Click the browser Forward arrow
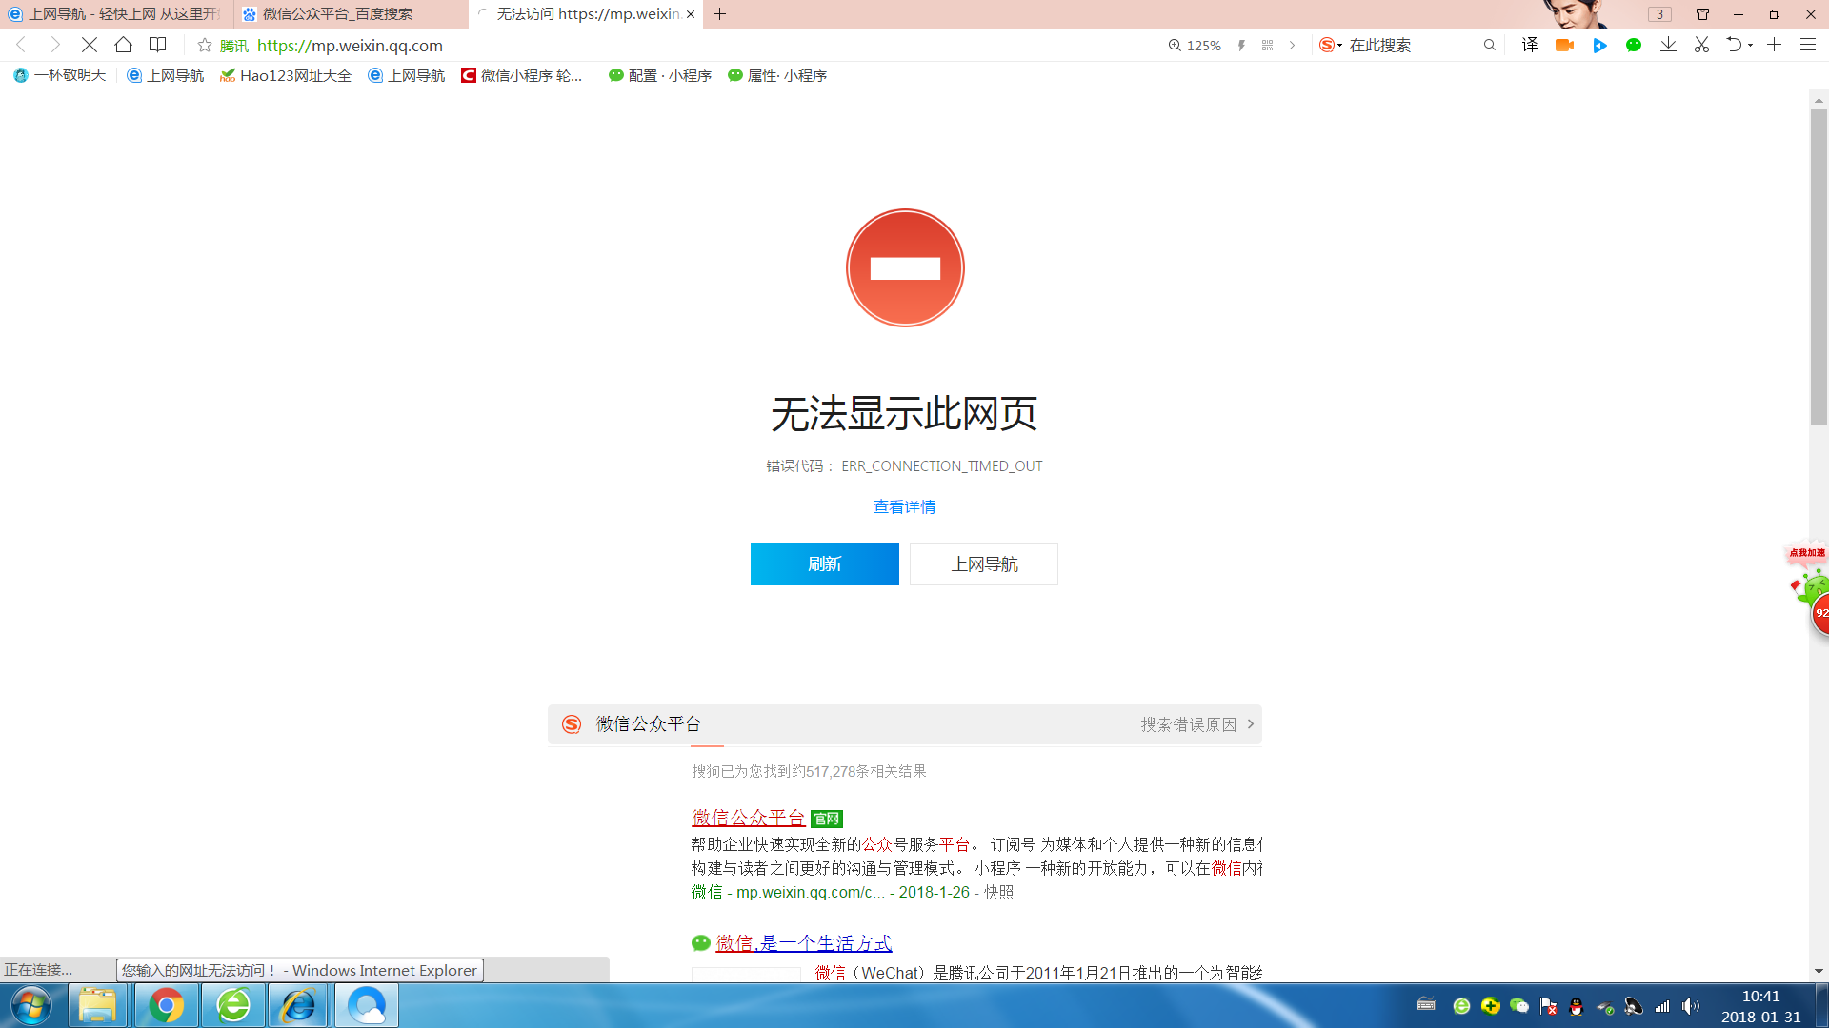Image resolution: width=1829 pixels, height=1028 pixels. click(54, 45)
